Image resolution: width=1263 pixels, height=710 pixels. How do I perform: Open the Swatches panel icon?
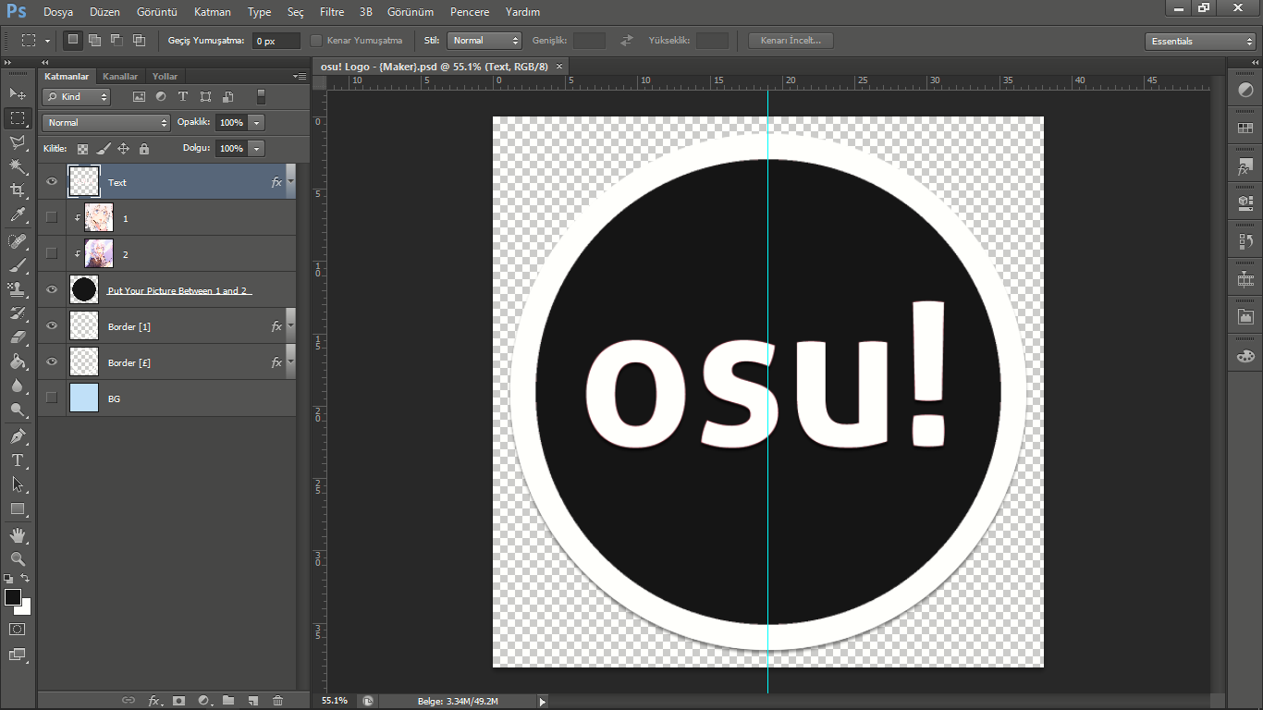[x=1245, y=128]
